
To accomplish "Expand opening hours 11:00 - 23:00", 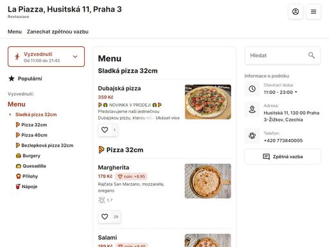I will 280,92.
